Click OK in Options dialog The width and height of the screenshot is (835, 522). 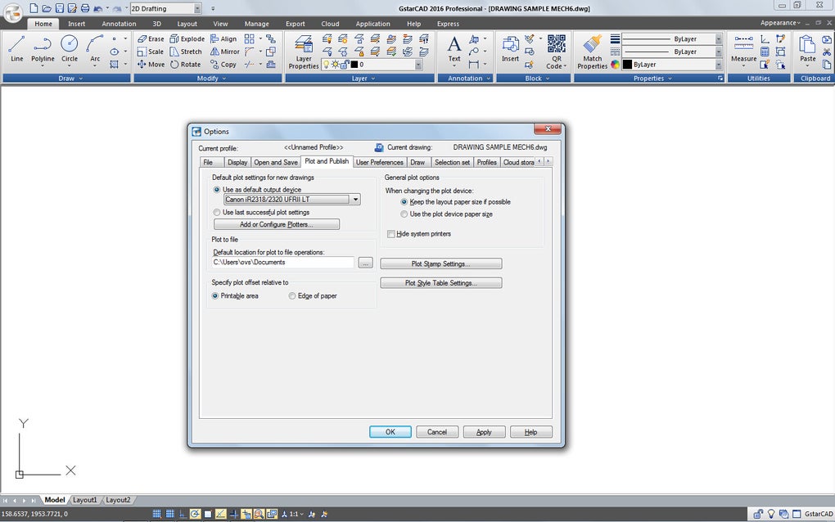click(x=390, y=432)
